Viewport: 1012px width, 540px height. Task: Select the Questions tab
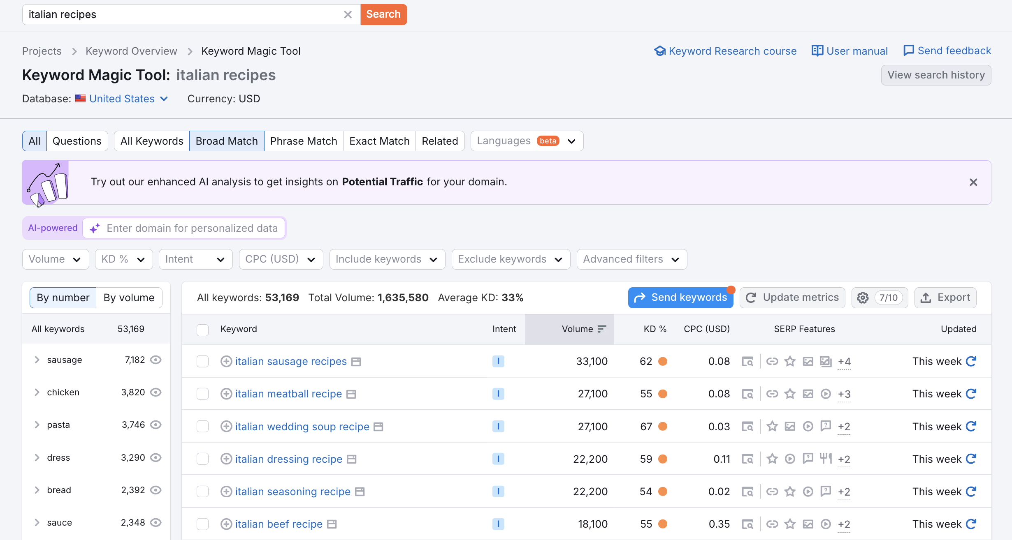point(77,141)
